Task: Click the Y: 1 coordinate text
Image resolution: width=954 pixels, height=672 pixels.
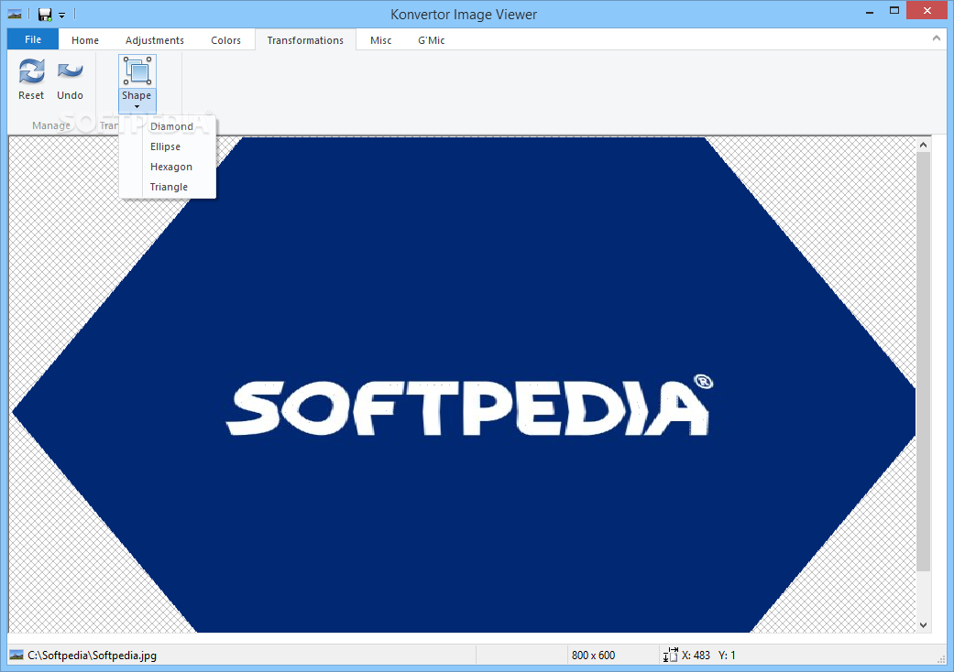Action: (727, 655)
